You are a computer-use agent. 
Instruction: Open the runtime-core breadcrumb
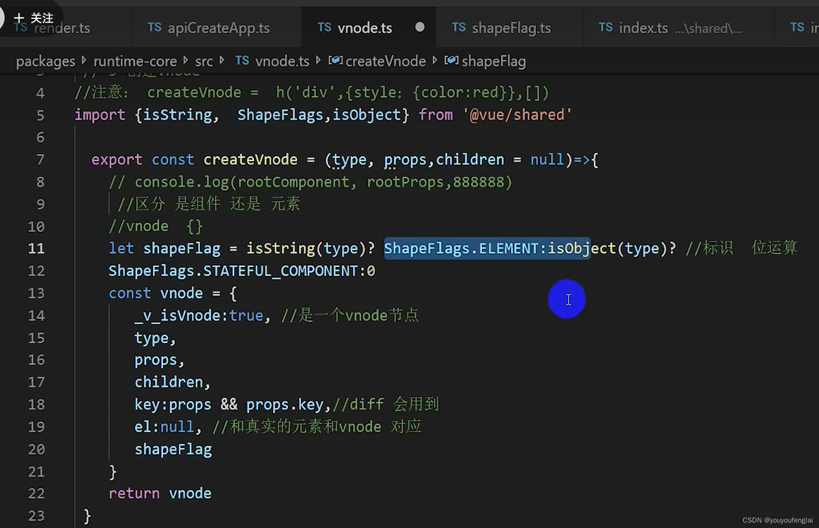135,61
